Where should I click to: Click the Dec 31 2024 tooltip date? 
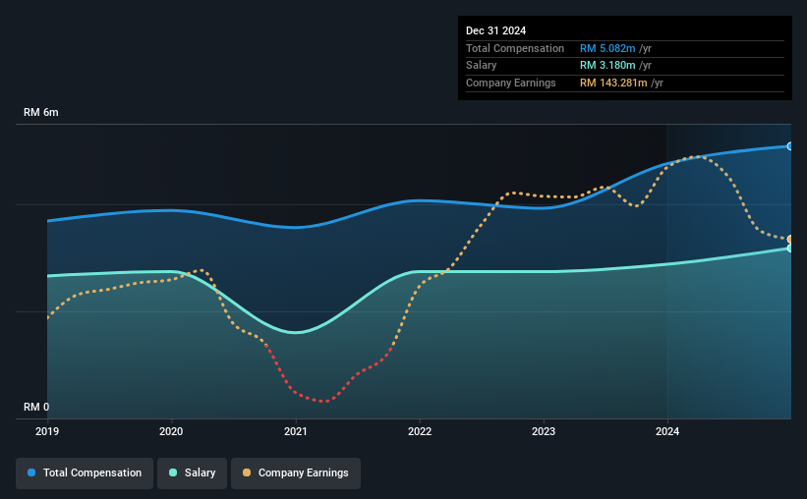(x=496, y=30)
